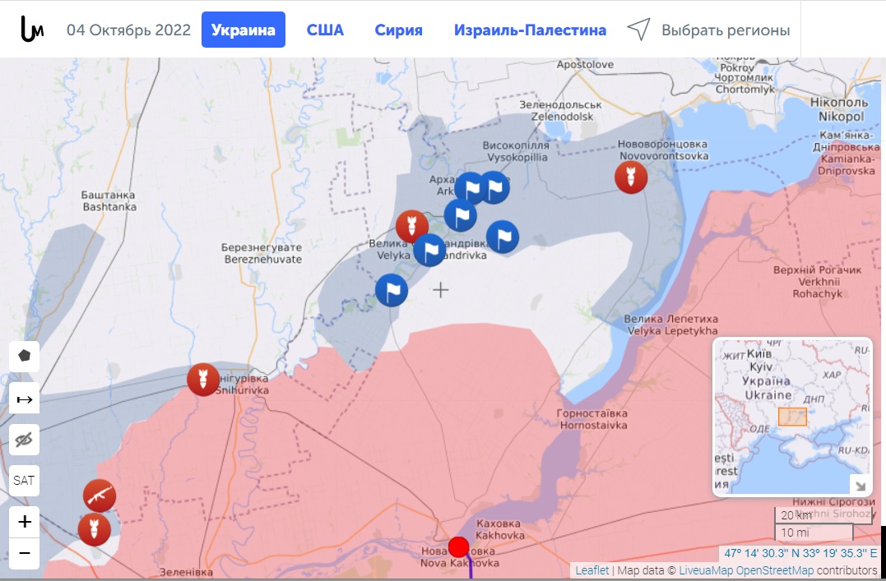This screenshot has width=886, height=581.
Task: Select the polygon draw tool
Action: [x=25, y=357]
